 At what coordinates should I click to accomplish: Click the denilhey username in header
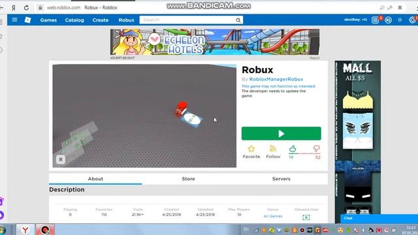click(x=355, y=20)
